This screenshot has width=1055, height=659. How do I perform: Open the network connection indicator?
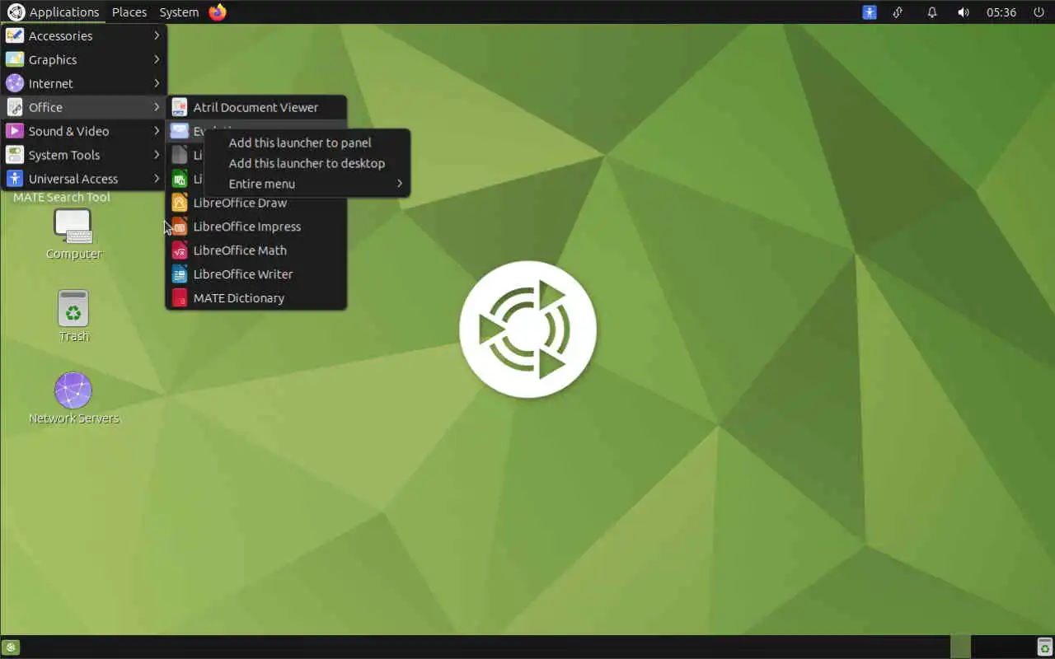(898, 12)
